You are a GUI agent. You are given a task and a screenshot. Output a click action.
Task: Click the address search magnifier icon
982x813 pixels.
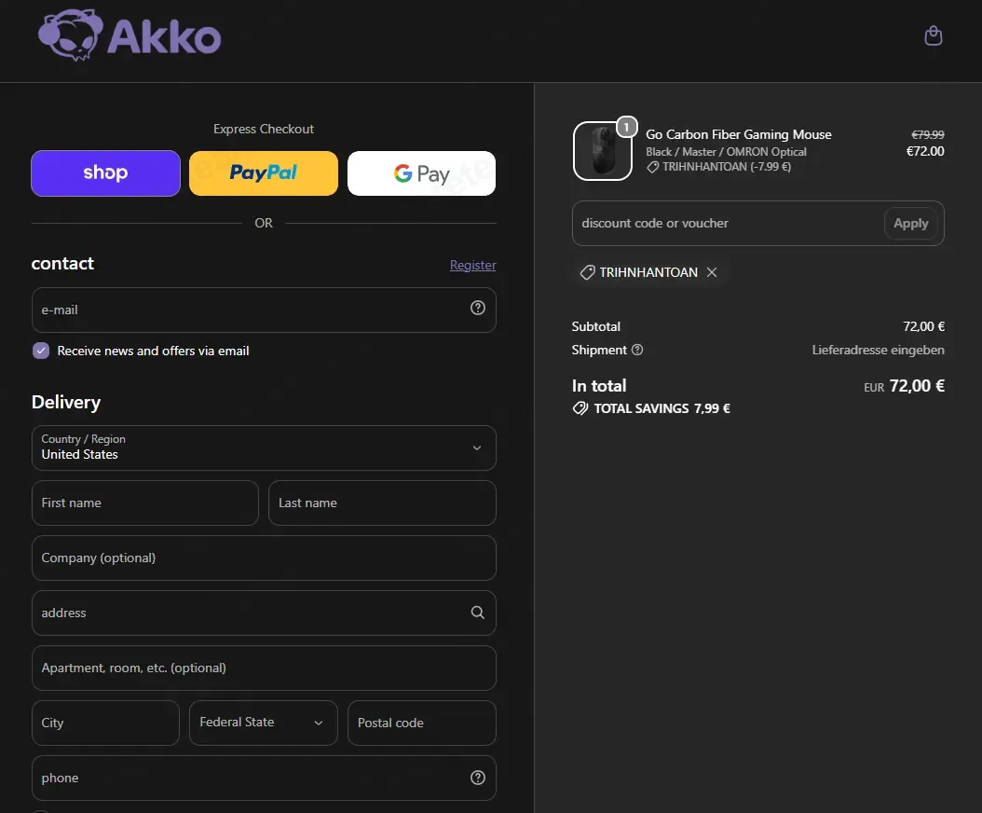478,613
